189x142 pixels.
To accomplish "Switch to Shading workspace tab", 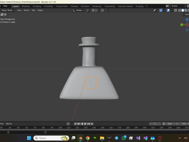I will 74,6.
